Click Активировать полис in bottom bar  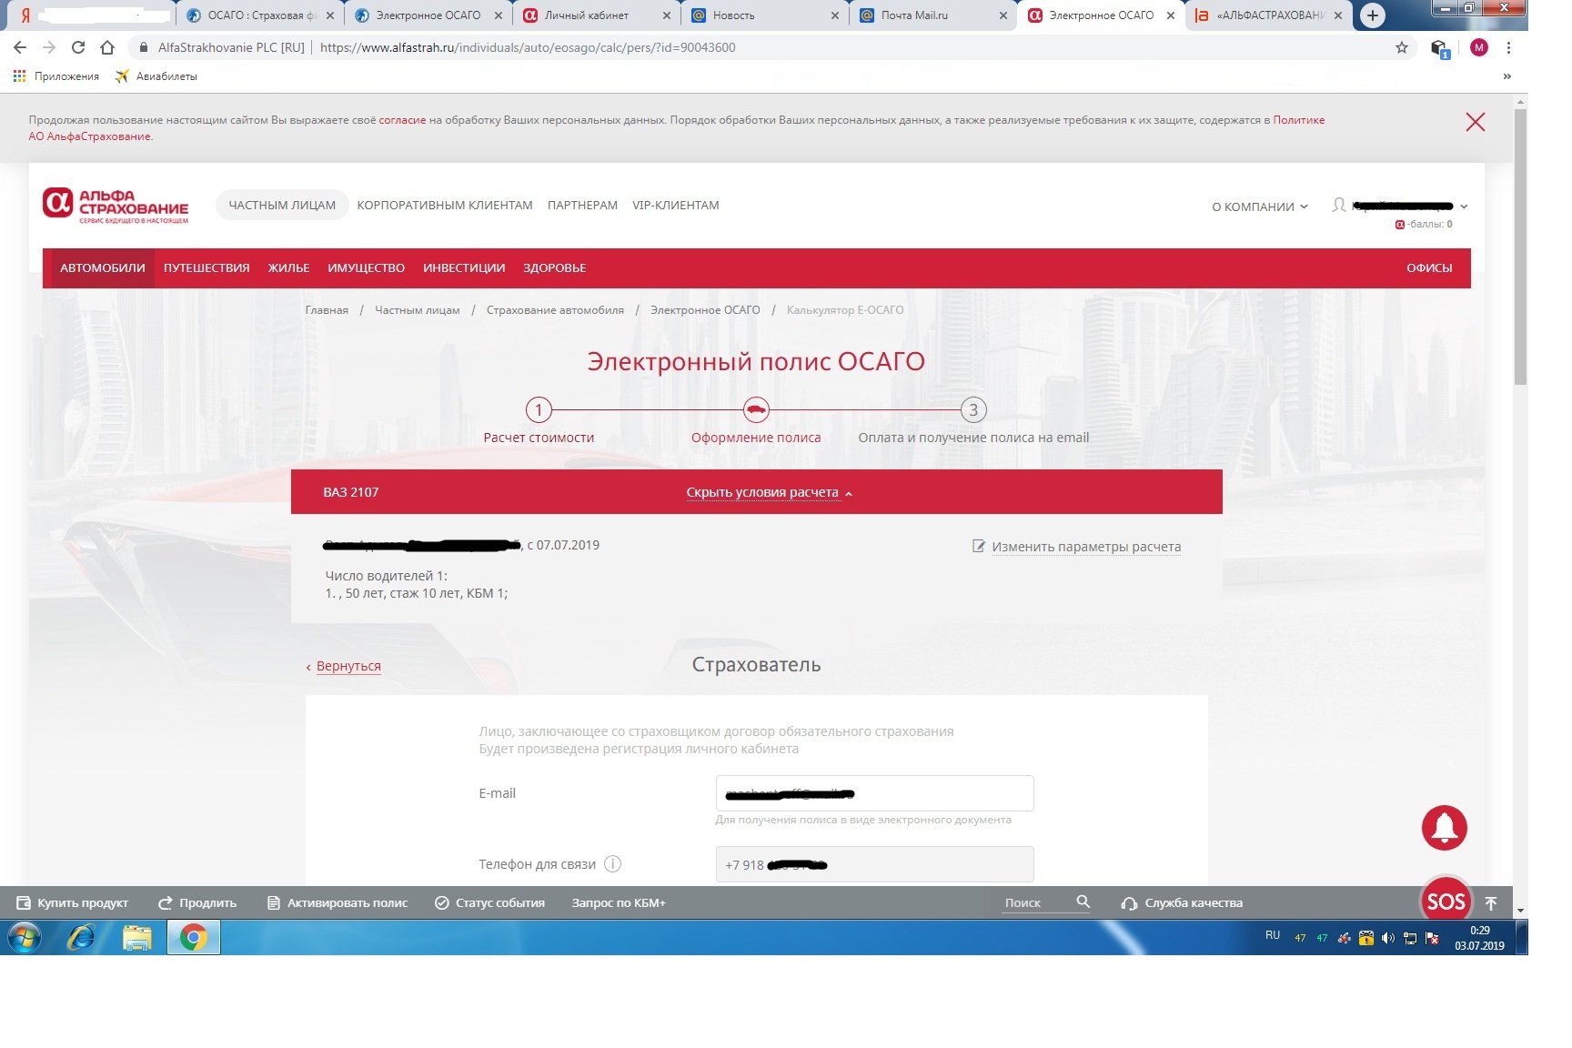pos(338,903)
